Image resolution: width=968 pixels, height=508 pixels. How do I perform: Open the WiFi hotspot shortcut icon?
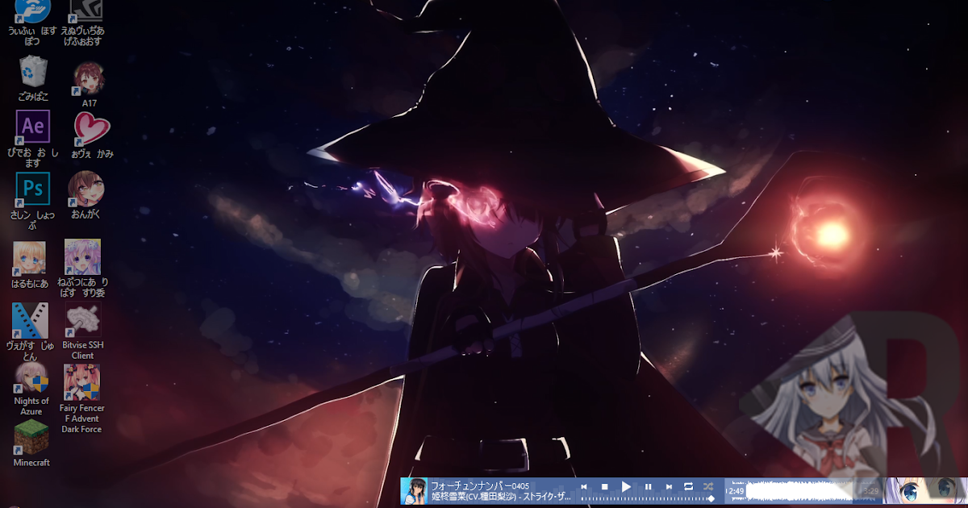(x=32, y=11)
